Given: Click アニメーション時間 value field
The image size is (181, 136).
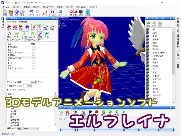Looking at the screenshot, I should (x=29, y=82).
